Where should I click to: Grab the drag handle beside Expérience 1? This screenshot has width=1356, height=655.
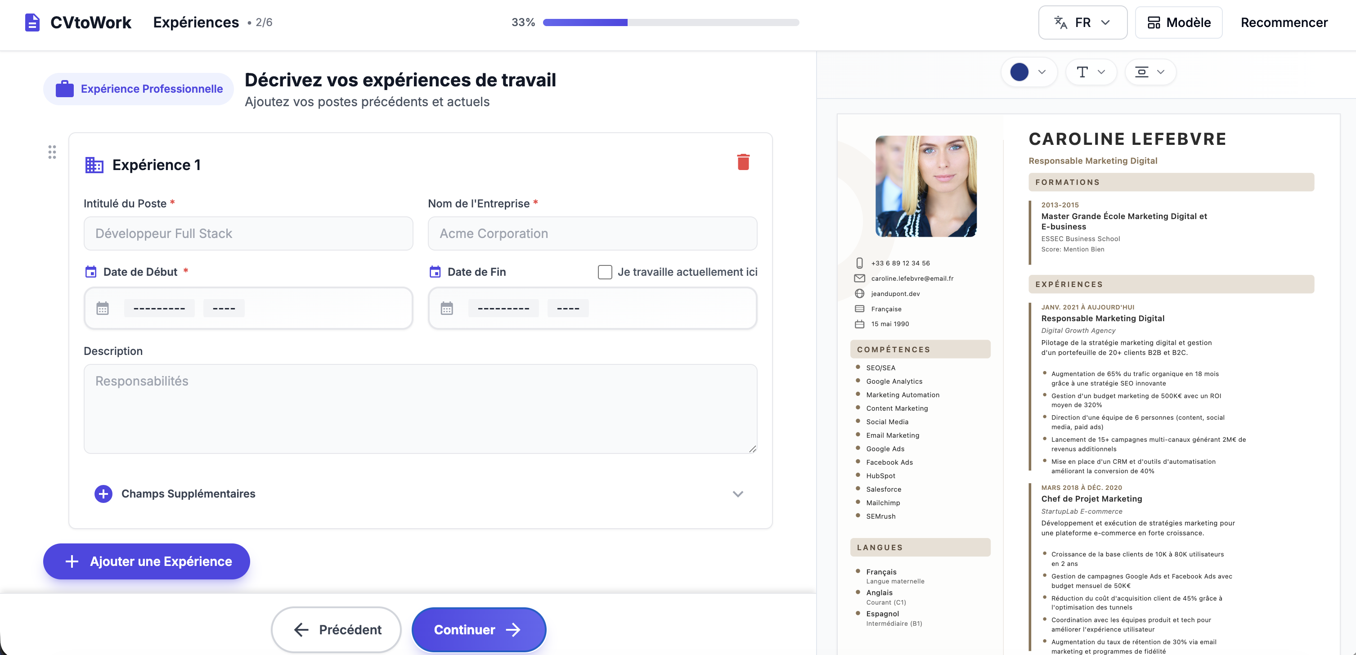(52, 152)
